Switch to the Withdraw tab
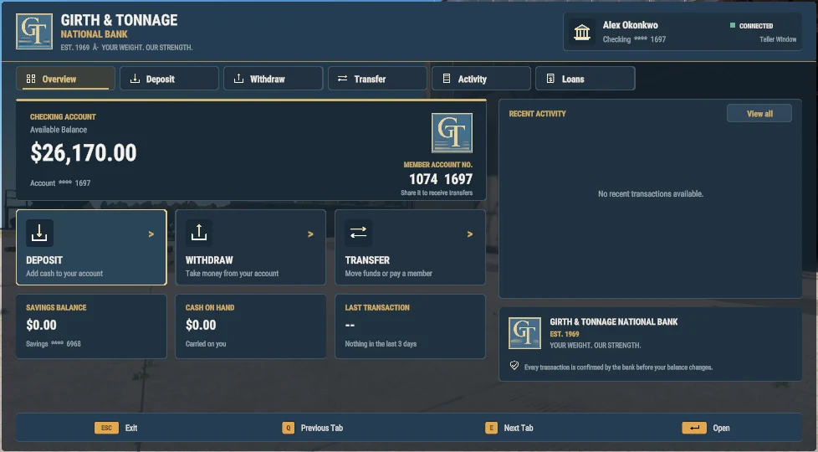818x452 pixels. [273, 79]
